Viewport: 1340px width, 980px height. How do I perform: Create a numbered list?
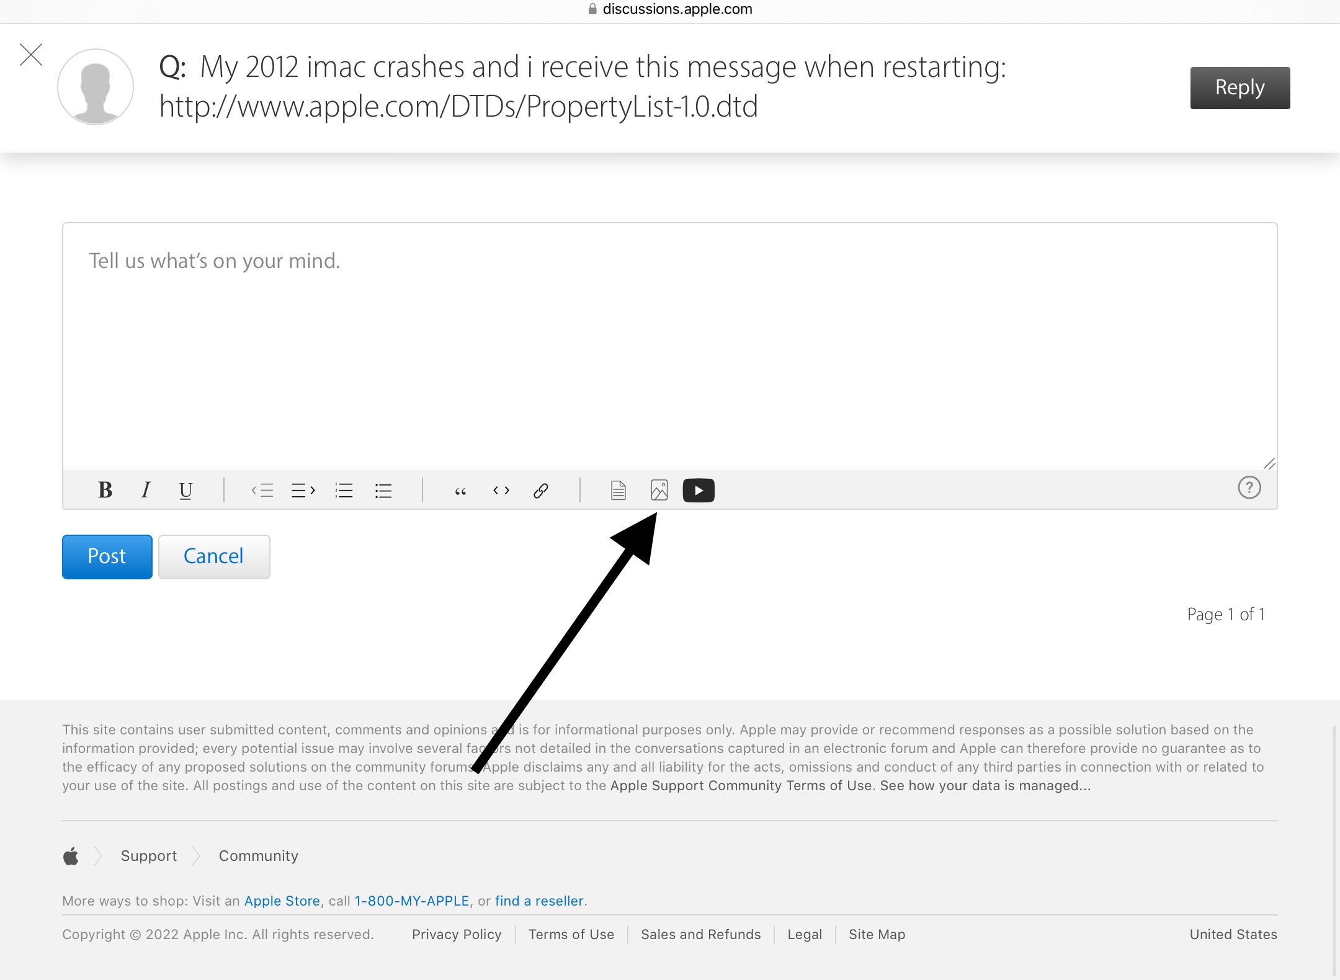click(x=344, y=490)
